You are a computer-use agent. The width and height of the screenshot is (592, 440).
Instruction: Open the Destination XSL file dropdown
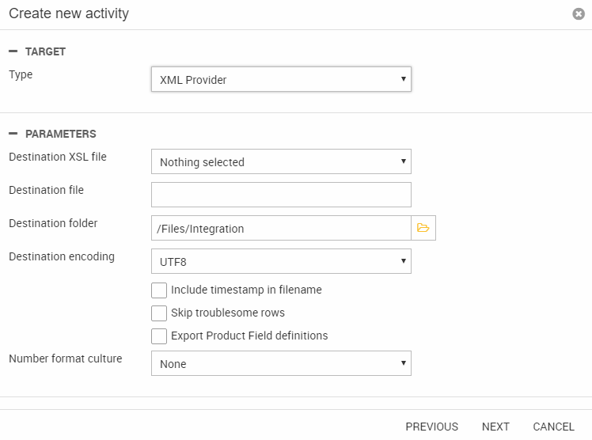click(x=281, y=161)
